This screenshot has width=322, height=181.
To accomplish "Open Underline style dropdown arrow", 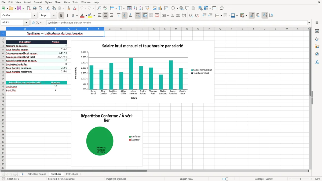I will (77, 16).
